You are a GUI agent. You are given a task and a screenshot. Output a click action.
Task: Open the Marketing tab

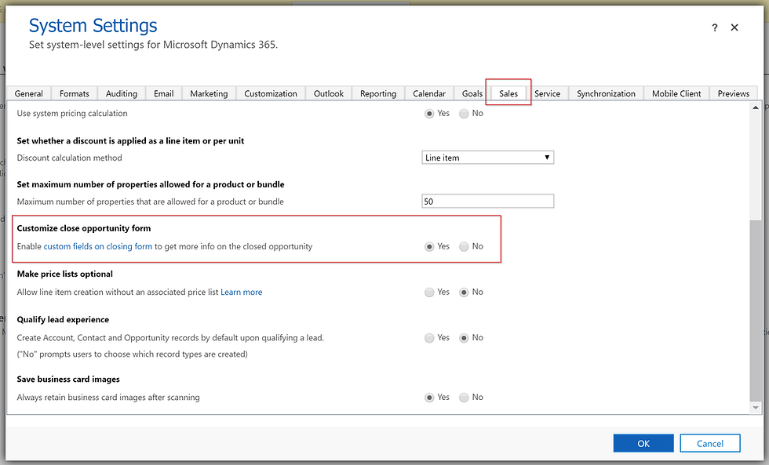click(x=209, y=93)
